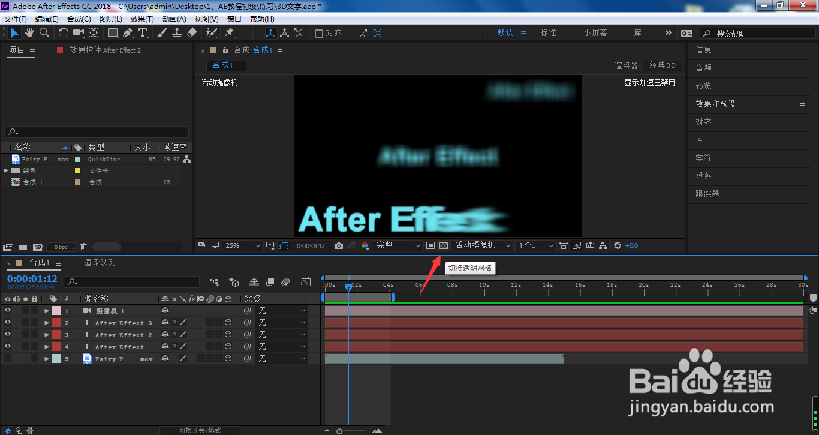Open parent dropdown for 摄像机 1 layer
The image size is (819, 435).
282,311
